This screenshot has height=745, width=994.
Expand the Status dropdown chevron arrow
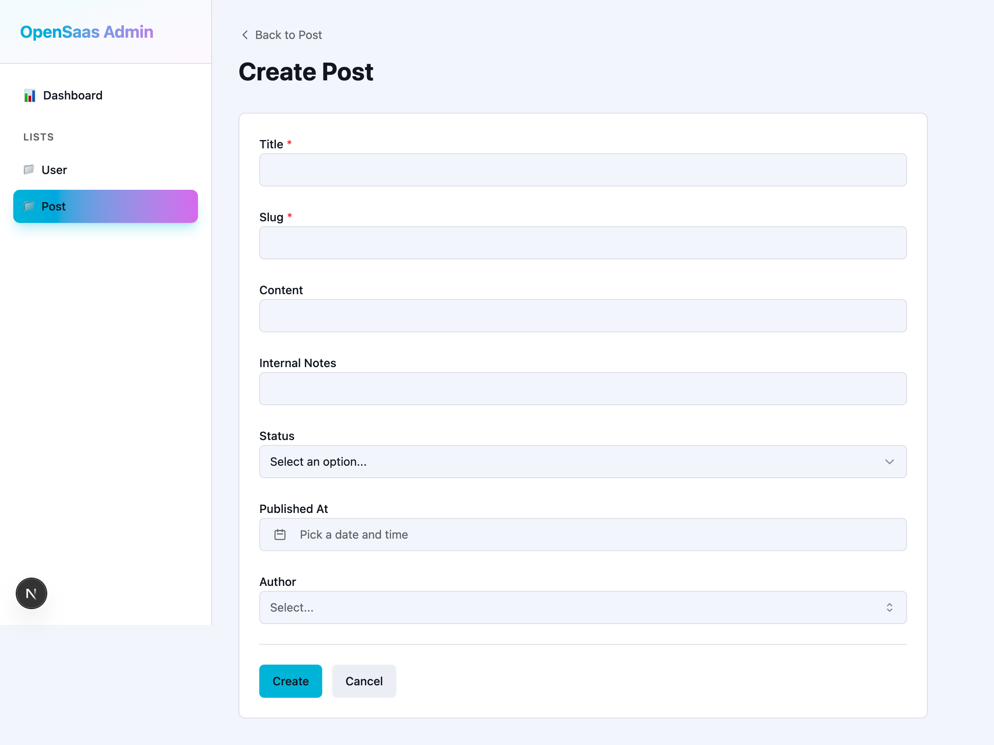890,462
